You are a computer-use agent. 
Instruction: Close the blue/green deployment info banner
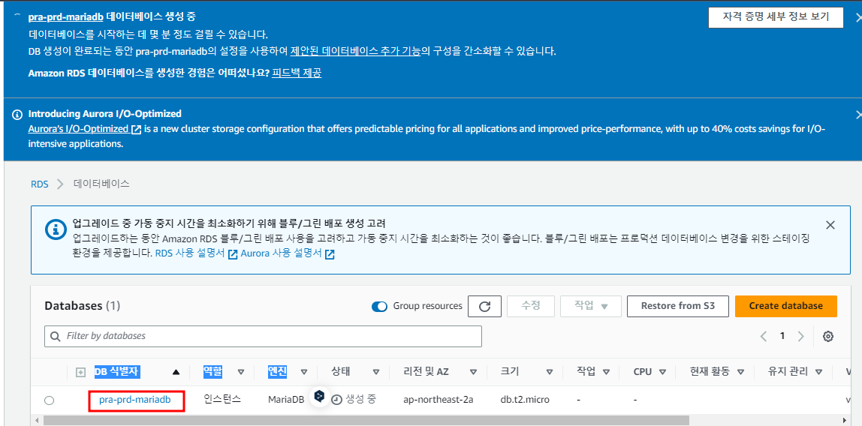click(x=830, y=225)
